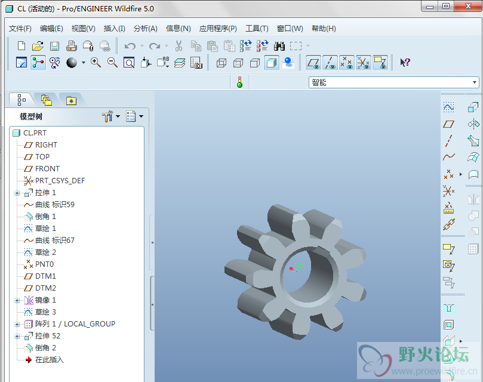Select the FRONT datum plane item

click(x=47, y=169)
